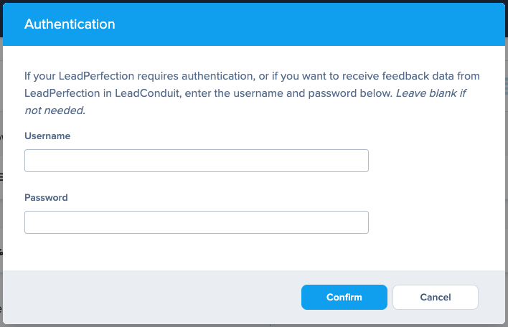Click the white space right of Username field
This screenshot has height=327, width=508.
tap(431, 161)
